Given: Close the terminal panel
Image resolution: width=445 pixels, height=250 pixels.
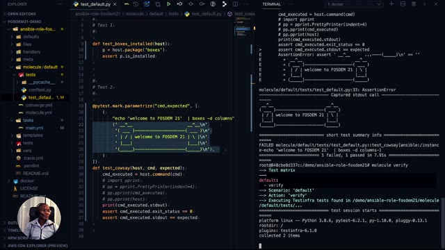Looking at the screenshot, I should click(x=436, y=4).
